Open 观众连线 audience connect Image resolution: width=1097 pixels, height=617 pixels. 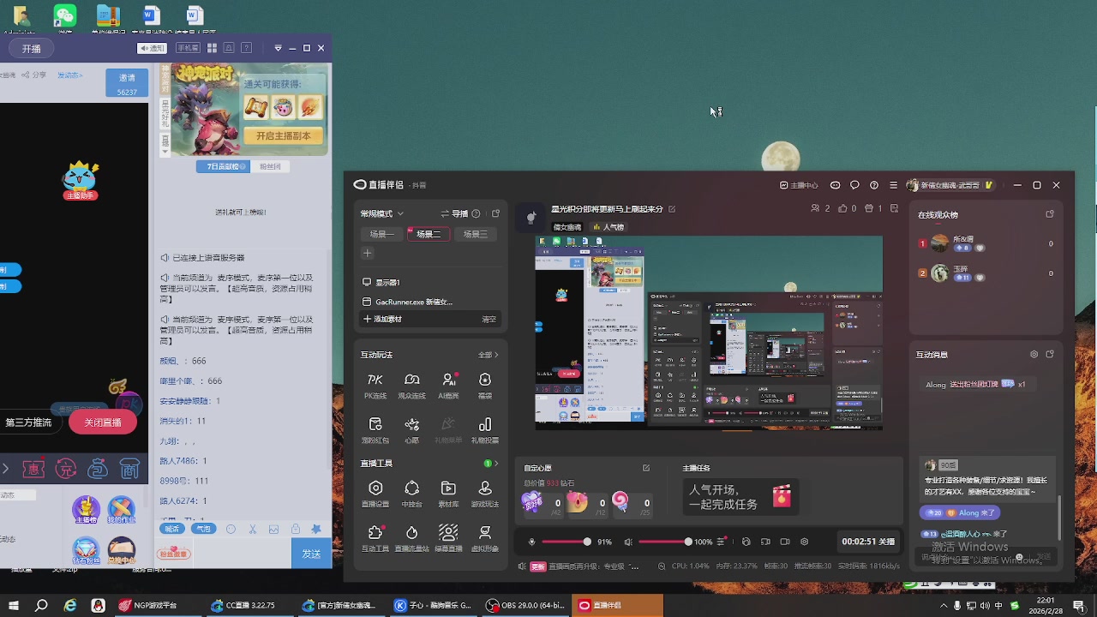point(412,385)
